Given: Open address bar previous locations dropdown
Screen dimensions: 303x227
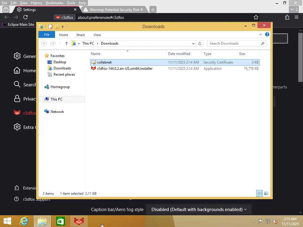Looking at the screenshot, I should coord(193,43).
